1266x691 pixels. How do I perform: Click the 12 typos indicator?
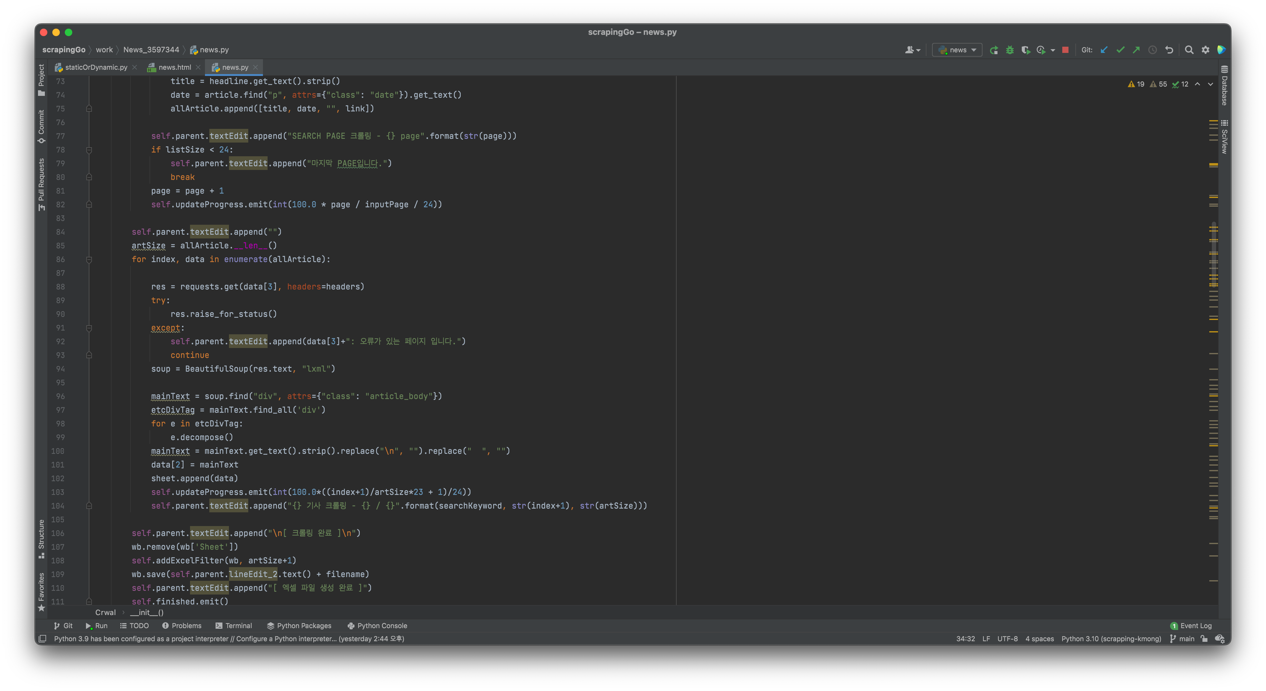click(x=1180, y=84)
